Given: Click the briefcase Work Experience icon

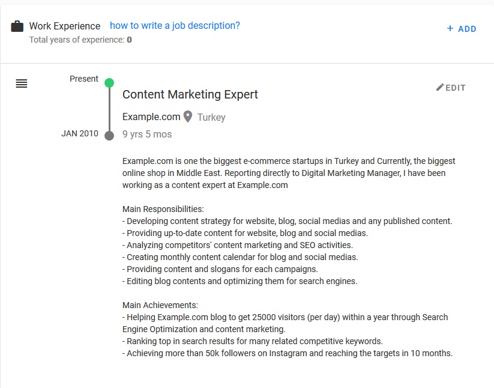Looking at the screenshot, I should [17, 26].
